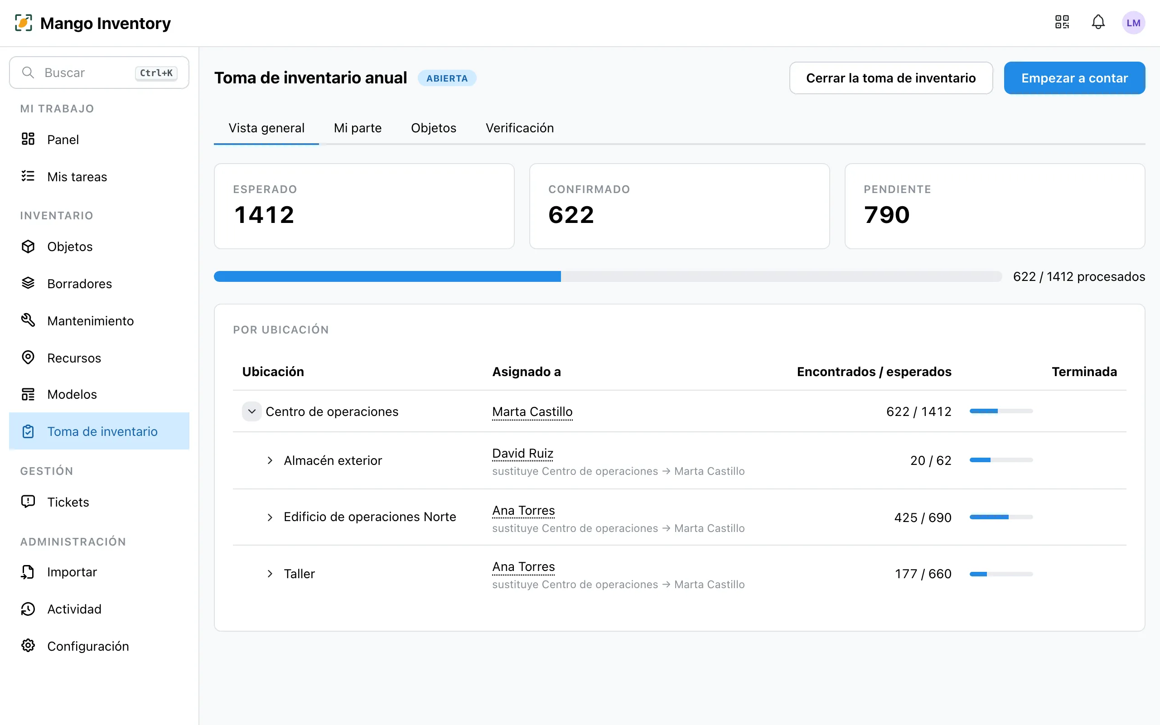Click the Recursos location pin icon
The width and height of the screenshot is (1160, 725).
coord(28,357)
